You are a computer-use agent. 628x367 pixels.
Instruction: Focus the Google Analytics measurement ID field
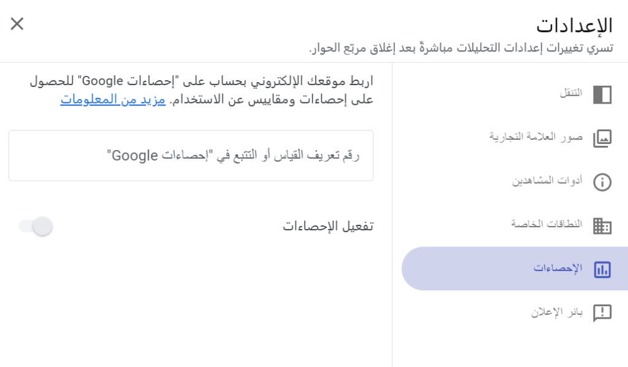[191, 156]
